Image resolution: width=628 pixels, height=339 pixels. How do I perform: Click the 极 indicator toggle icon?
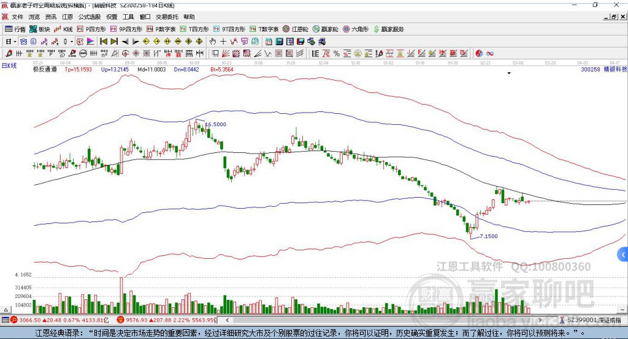coord(80,42)
